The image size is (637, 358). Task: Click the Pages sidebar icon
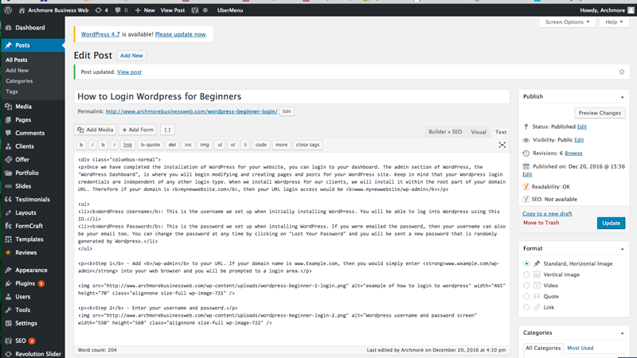(8, 120)
